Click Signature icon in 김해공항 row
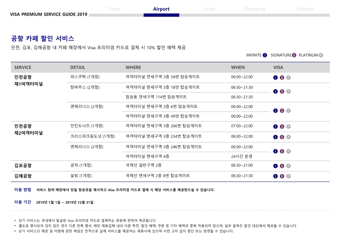The height and width of the screenshot is (241, 340). (x=282, y=176)
